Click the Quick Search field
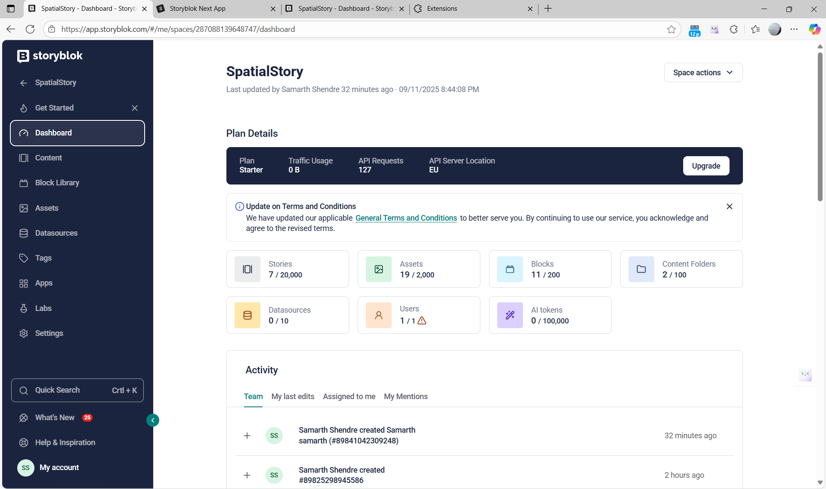 click(77, 390)
